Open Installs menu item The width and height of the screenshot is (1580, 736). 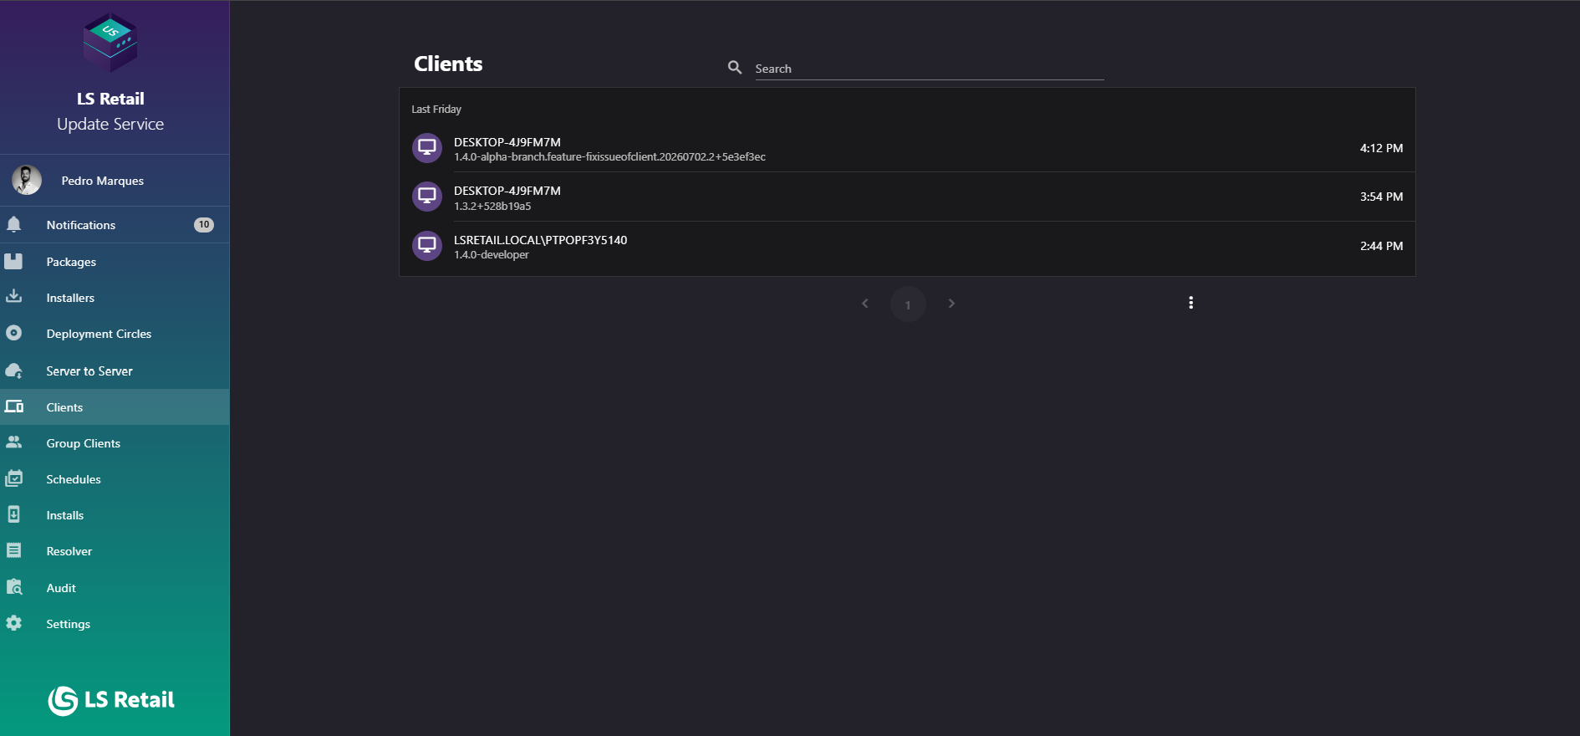click(x=115, y=515)
